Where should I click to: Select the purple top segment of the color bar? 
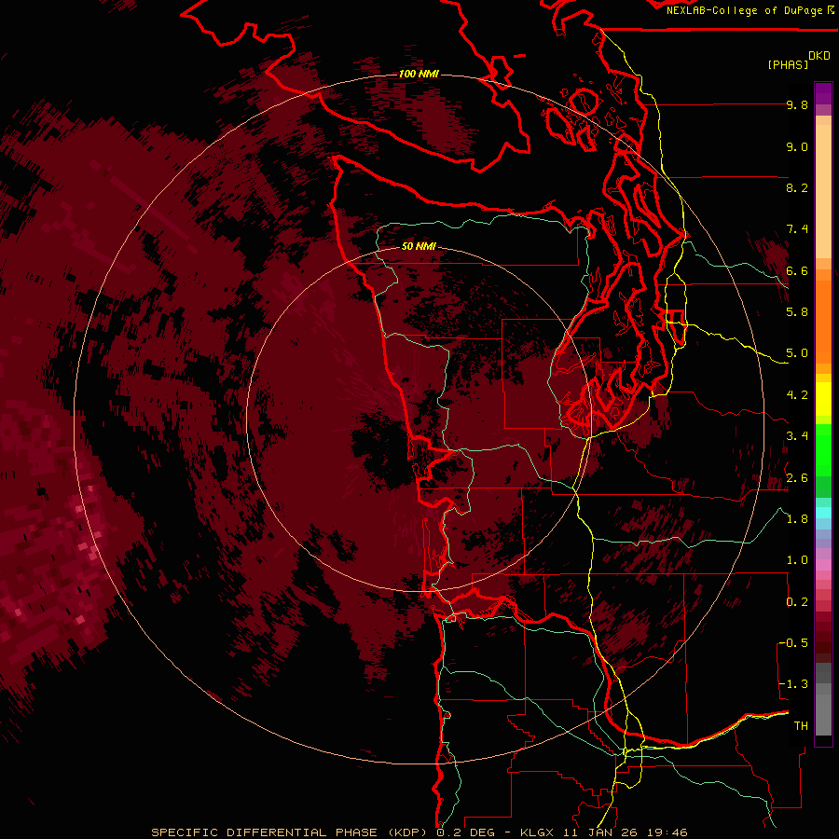[823, 93]
